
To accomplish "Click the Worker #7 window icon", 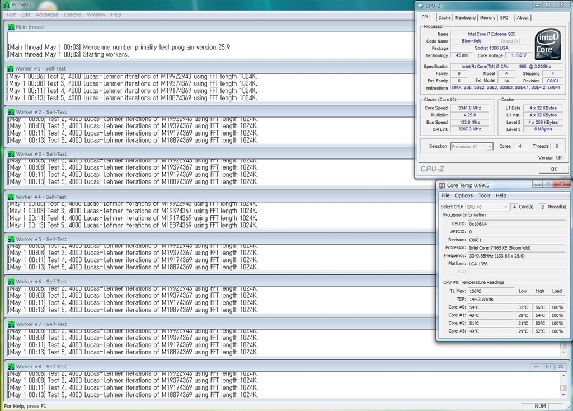I will [x=11, y=324].
